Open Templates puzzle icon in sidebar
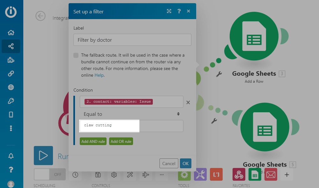This screenshot has height=188, width=319. pyautogui.click(x=11, y=60)
